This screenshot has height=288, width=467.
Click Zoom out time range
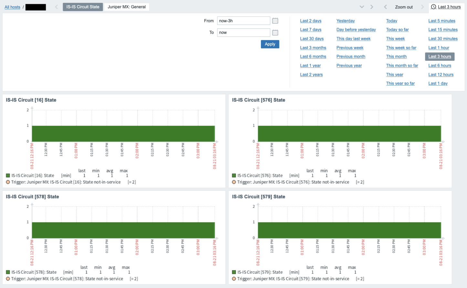click(404, 7)
